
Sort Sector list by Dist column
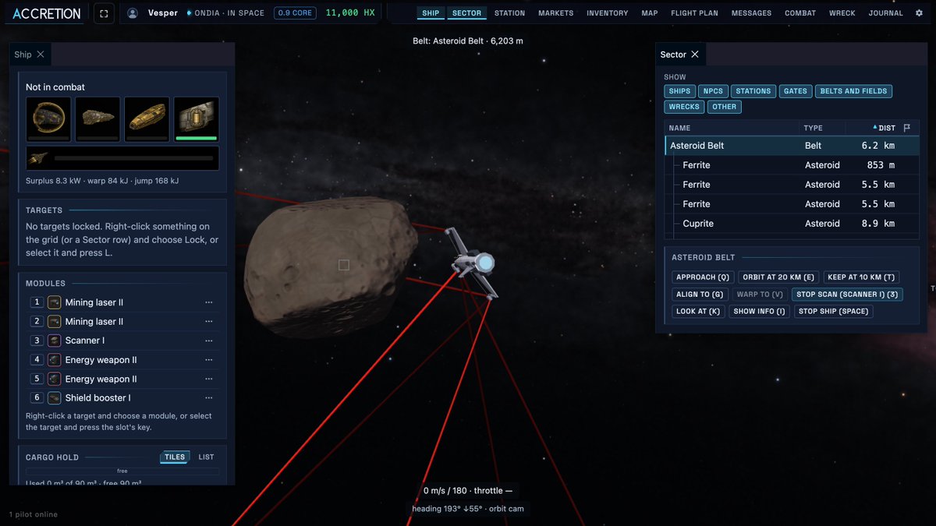pyautogui.click(x=884, y=128)
